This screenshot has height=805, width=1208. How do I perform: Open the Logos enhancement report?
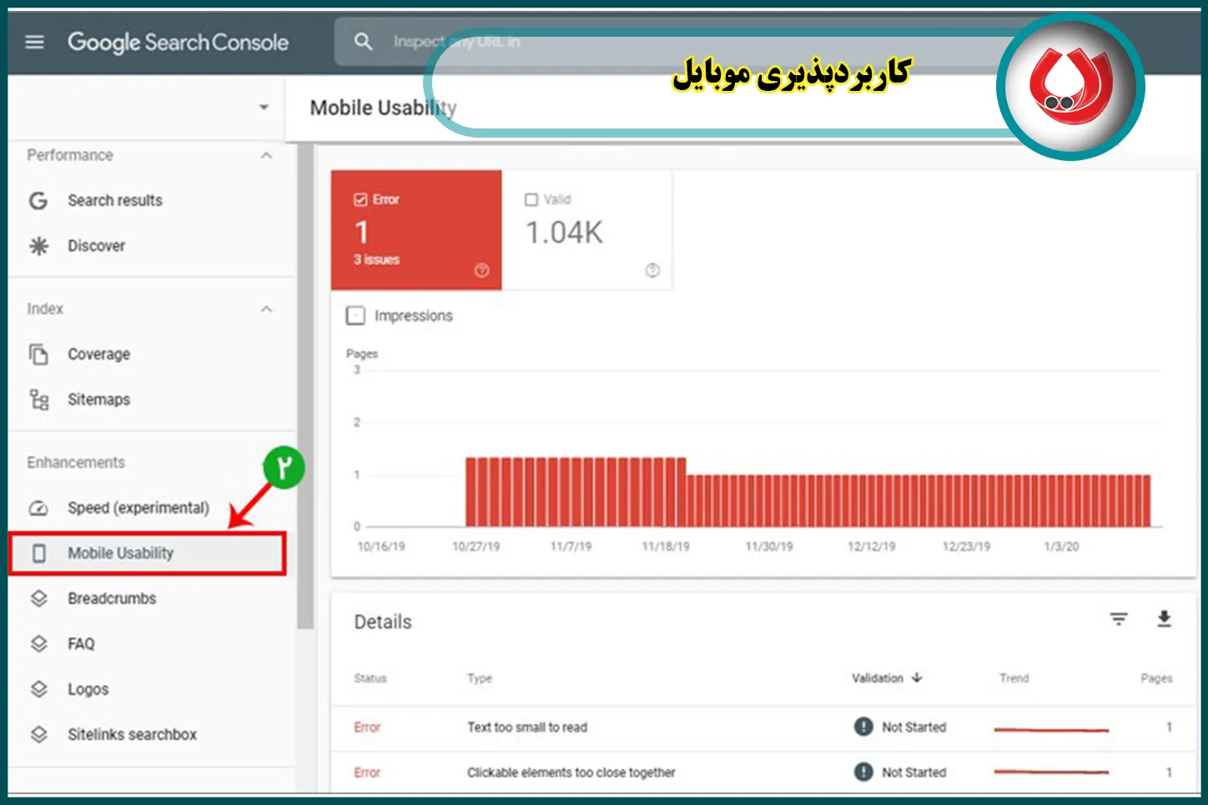tap(88, 689)
